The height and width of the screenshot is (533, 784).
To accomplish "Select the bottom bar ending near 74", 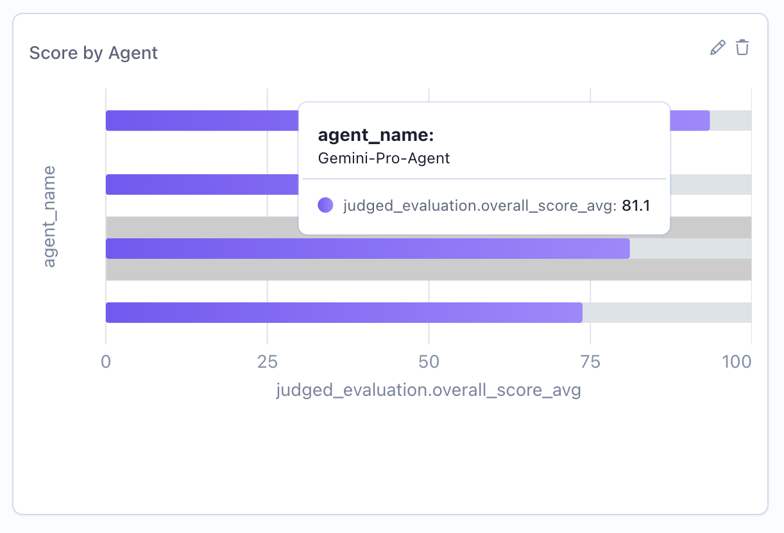I will coord(321,313).
